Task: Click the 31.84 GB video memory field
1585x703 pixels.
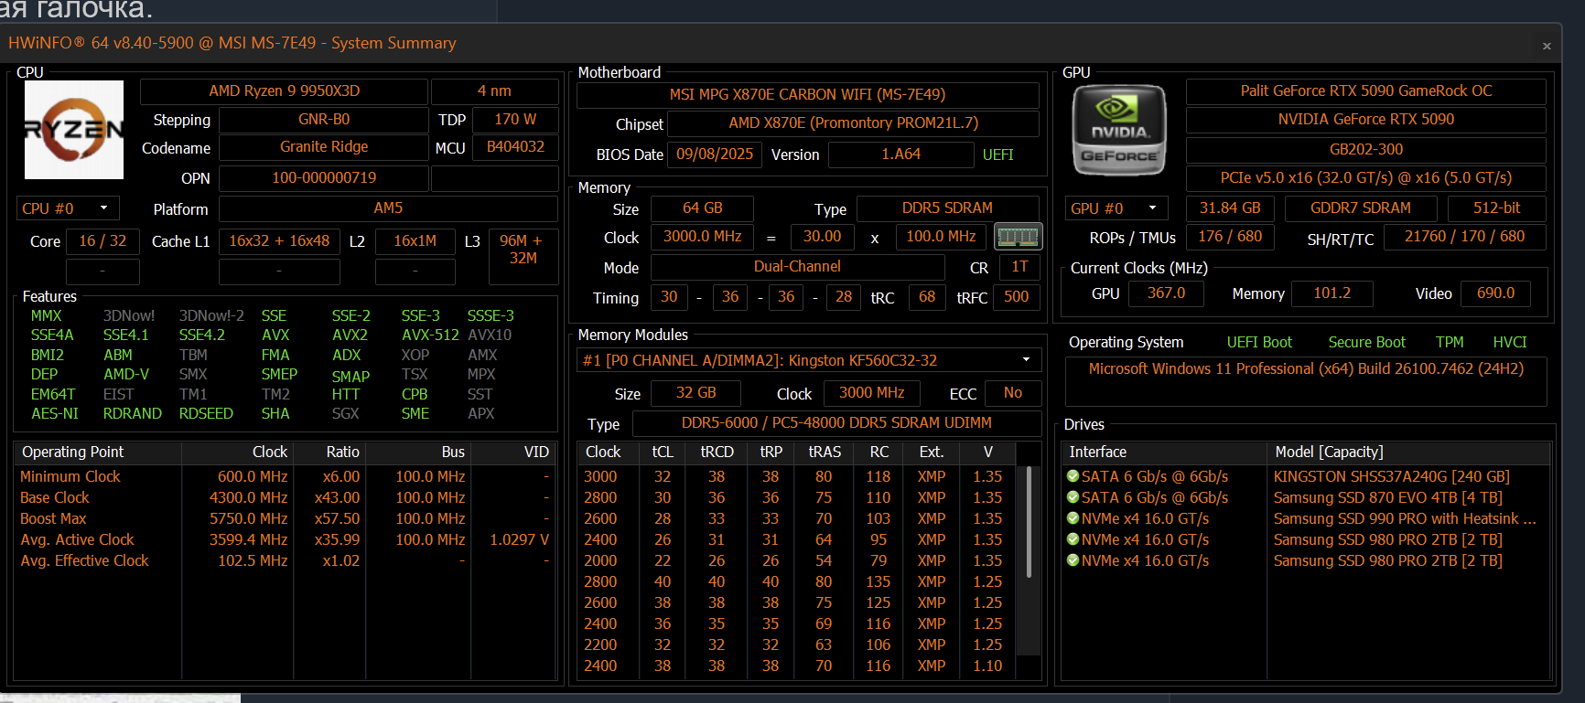Action: tap(1230, 208)
